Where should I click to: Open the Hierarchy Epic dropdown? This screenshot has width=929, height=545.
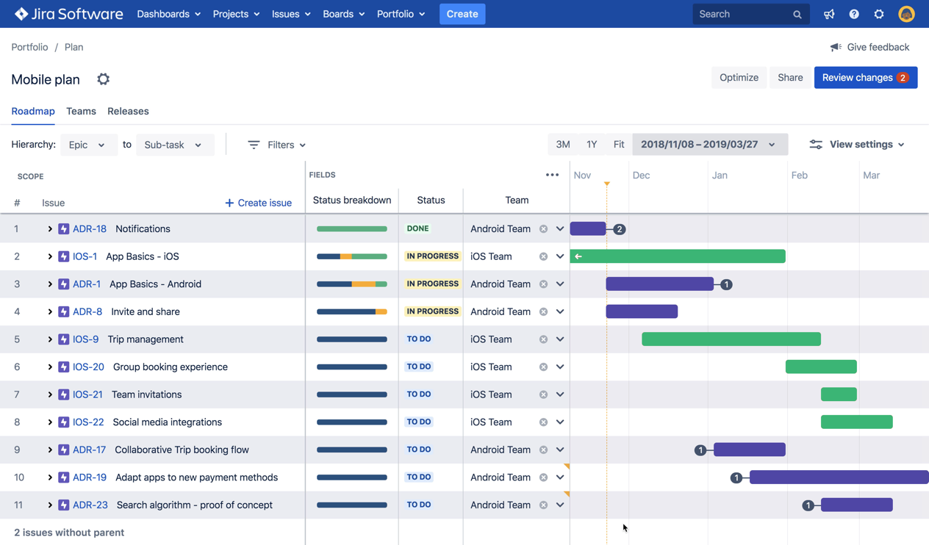(x=87, y=145)
